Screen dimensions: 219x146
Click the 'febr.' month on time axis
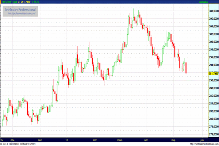[95, 140]
